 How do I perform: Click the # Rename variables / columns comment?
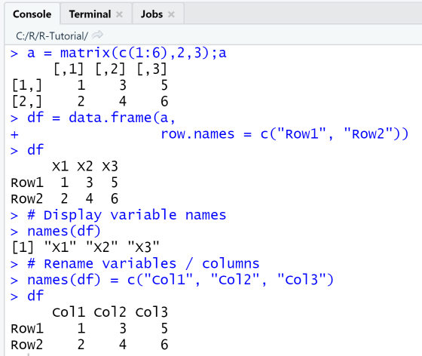(x=135, y=264)
